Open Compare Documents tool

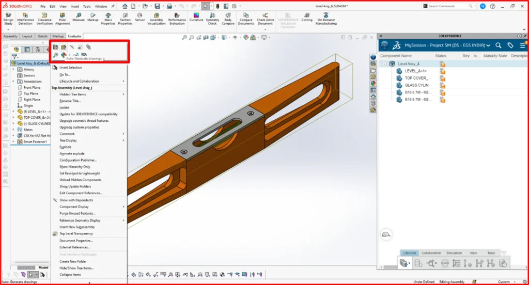[x=245, y=19]
